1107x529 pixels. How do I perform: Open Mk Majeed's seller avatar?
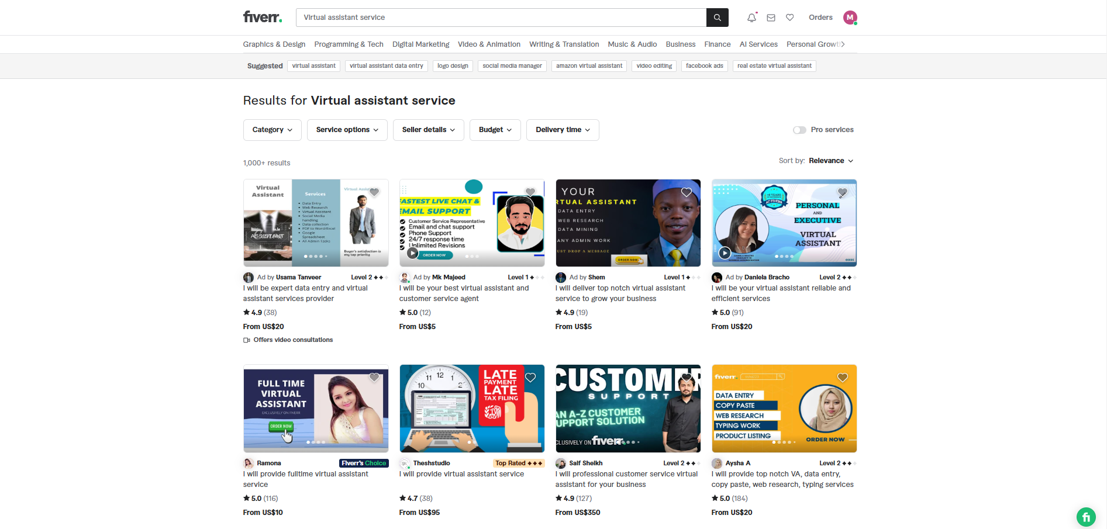(x=405, y=278)
